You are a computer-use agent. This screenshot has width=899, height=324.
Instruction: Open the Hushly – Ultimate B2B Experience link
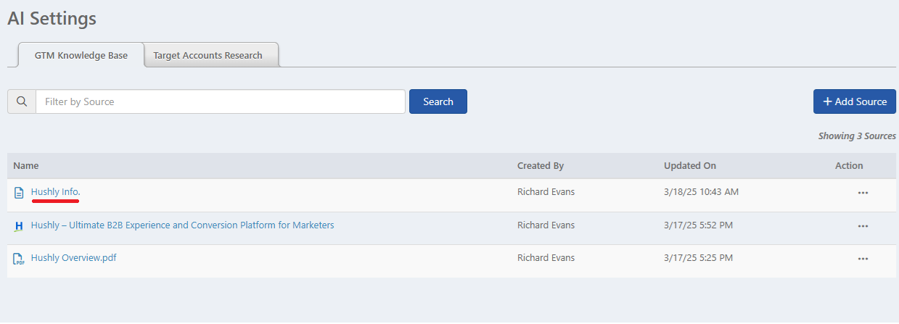[x=183, y=225]
